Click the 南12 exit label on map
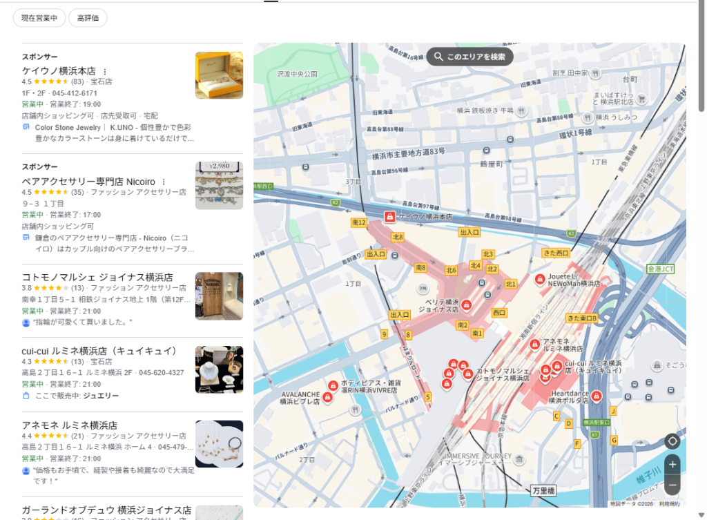Screen dimensions: 707x520 coord(359,222)
